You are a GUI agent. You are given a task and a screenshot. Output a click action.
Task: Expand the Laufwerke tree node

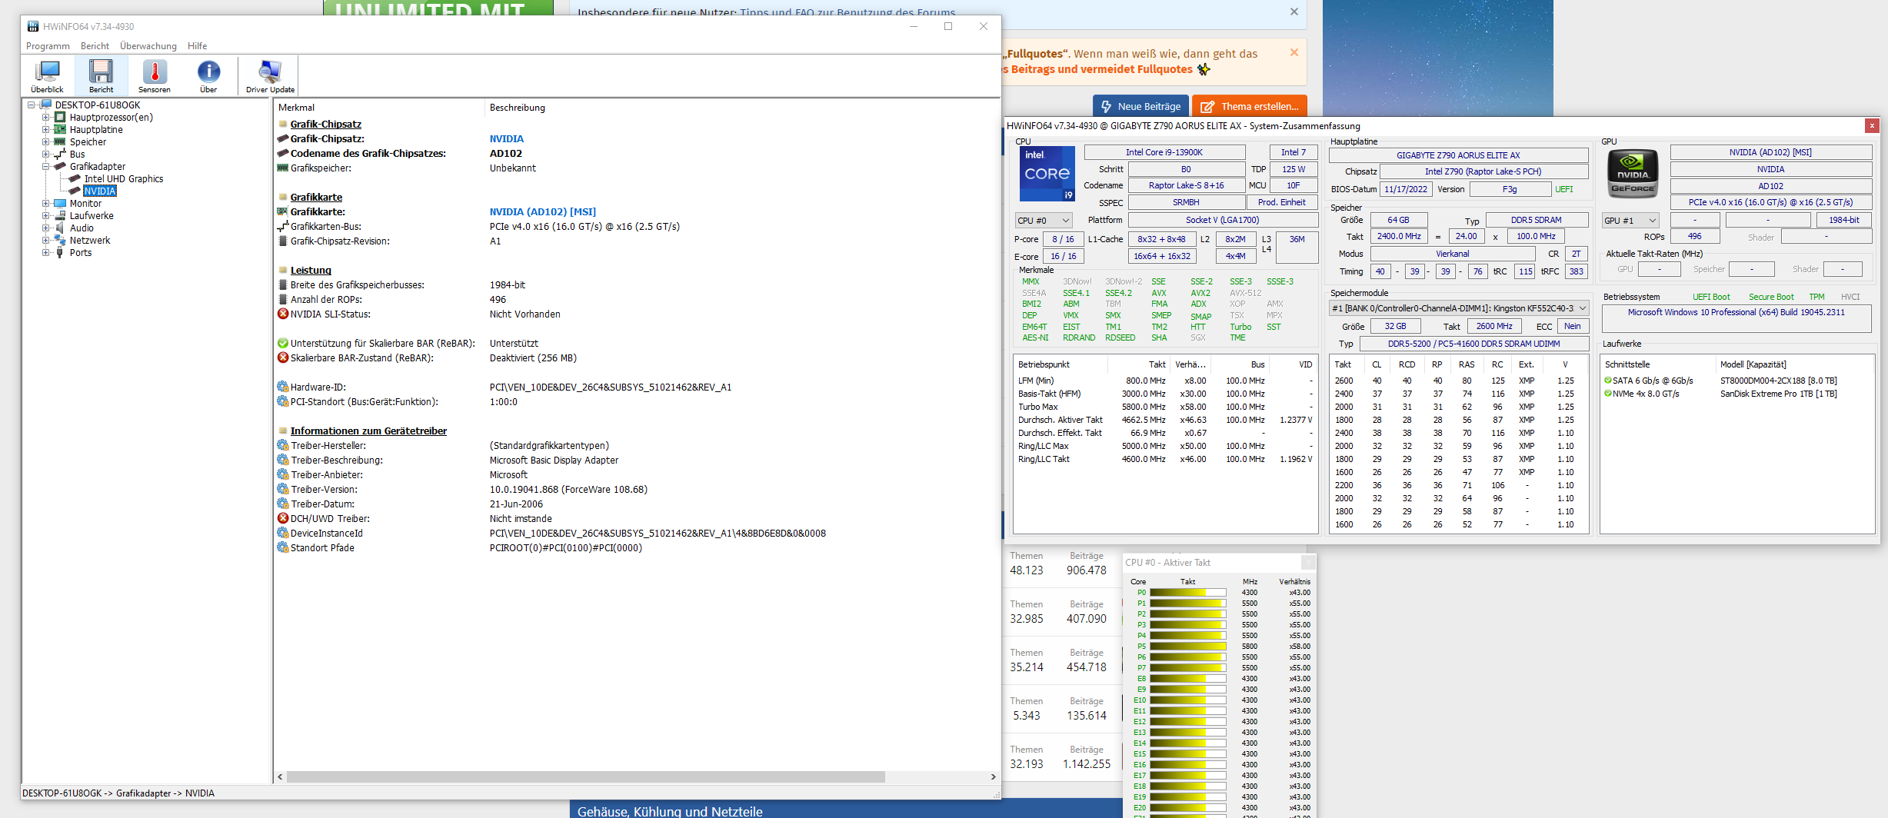click(x=45, y=216)
